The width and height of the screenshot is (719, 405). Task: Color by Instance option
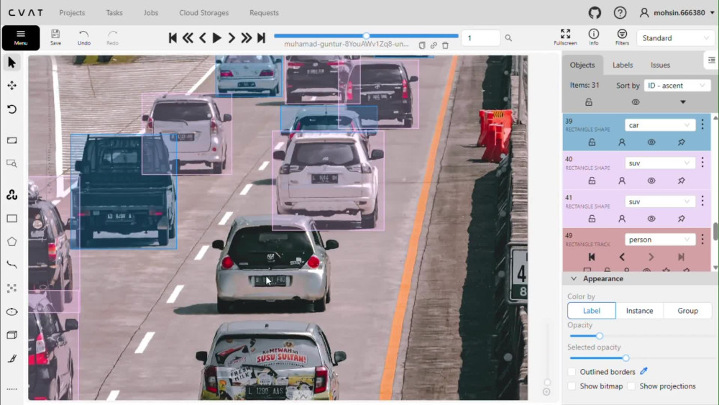(640, 311)
